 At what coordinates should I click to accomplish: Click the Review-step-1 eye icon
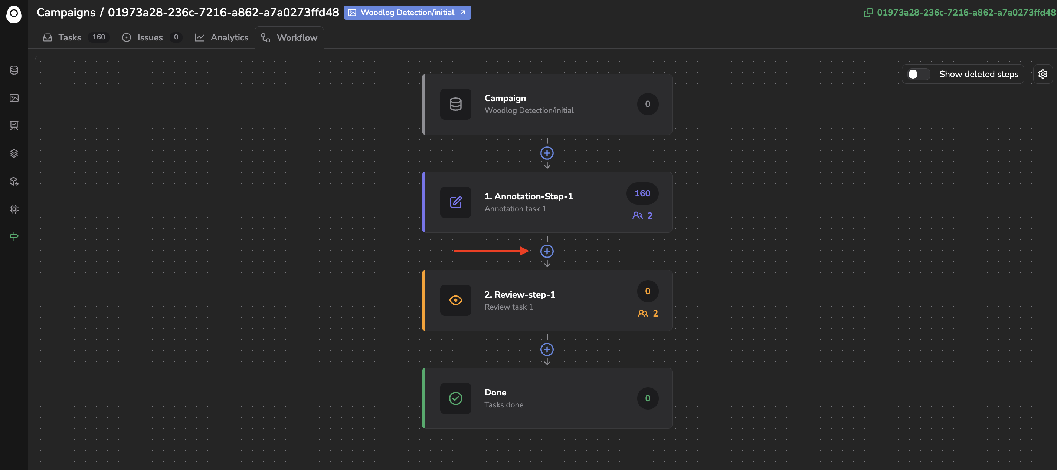pyautogui.click(x=455, y=300)
